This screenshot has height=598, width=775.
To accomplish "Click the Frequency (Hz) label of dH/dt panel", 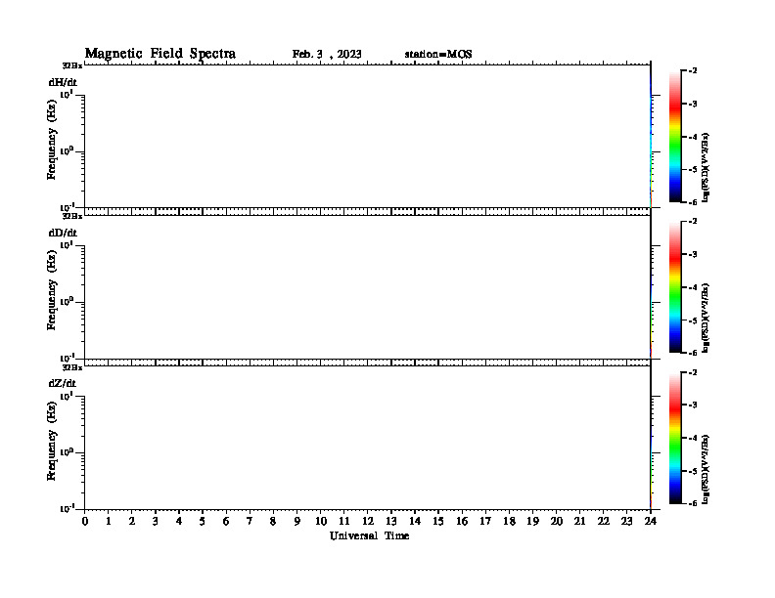I will (x=52, y=140).
